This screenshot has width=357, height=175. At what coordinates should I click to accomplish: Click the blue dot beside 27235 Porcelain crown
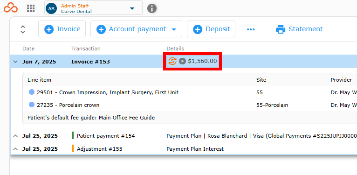[x=32, y=105]
